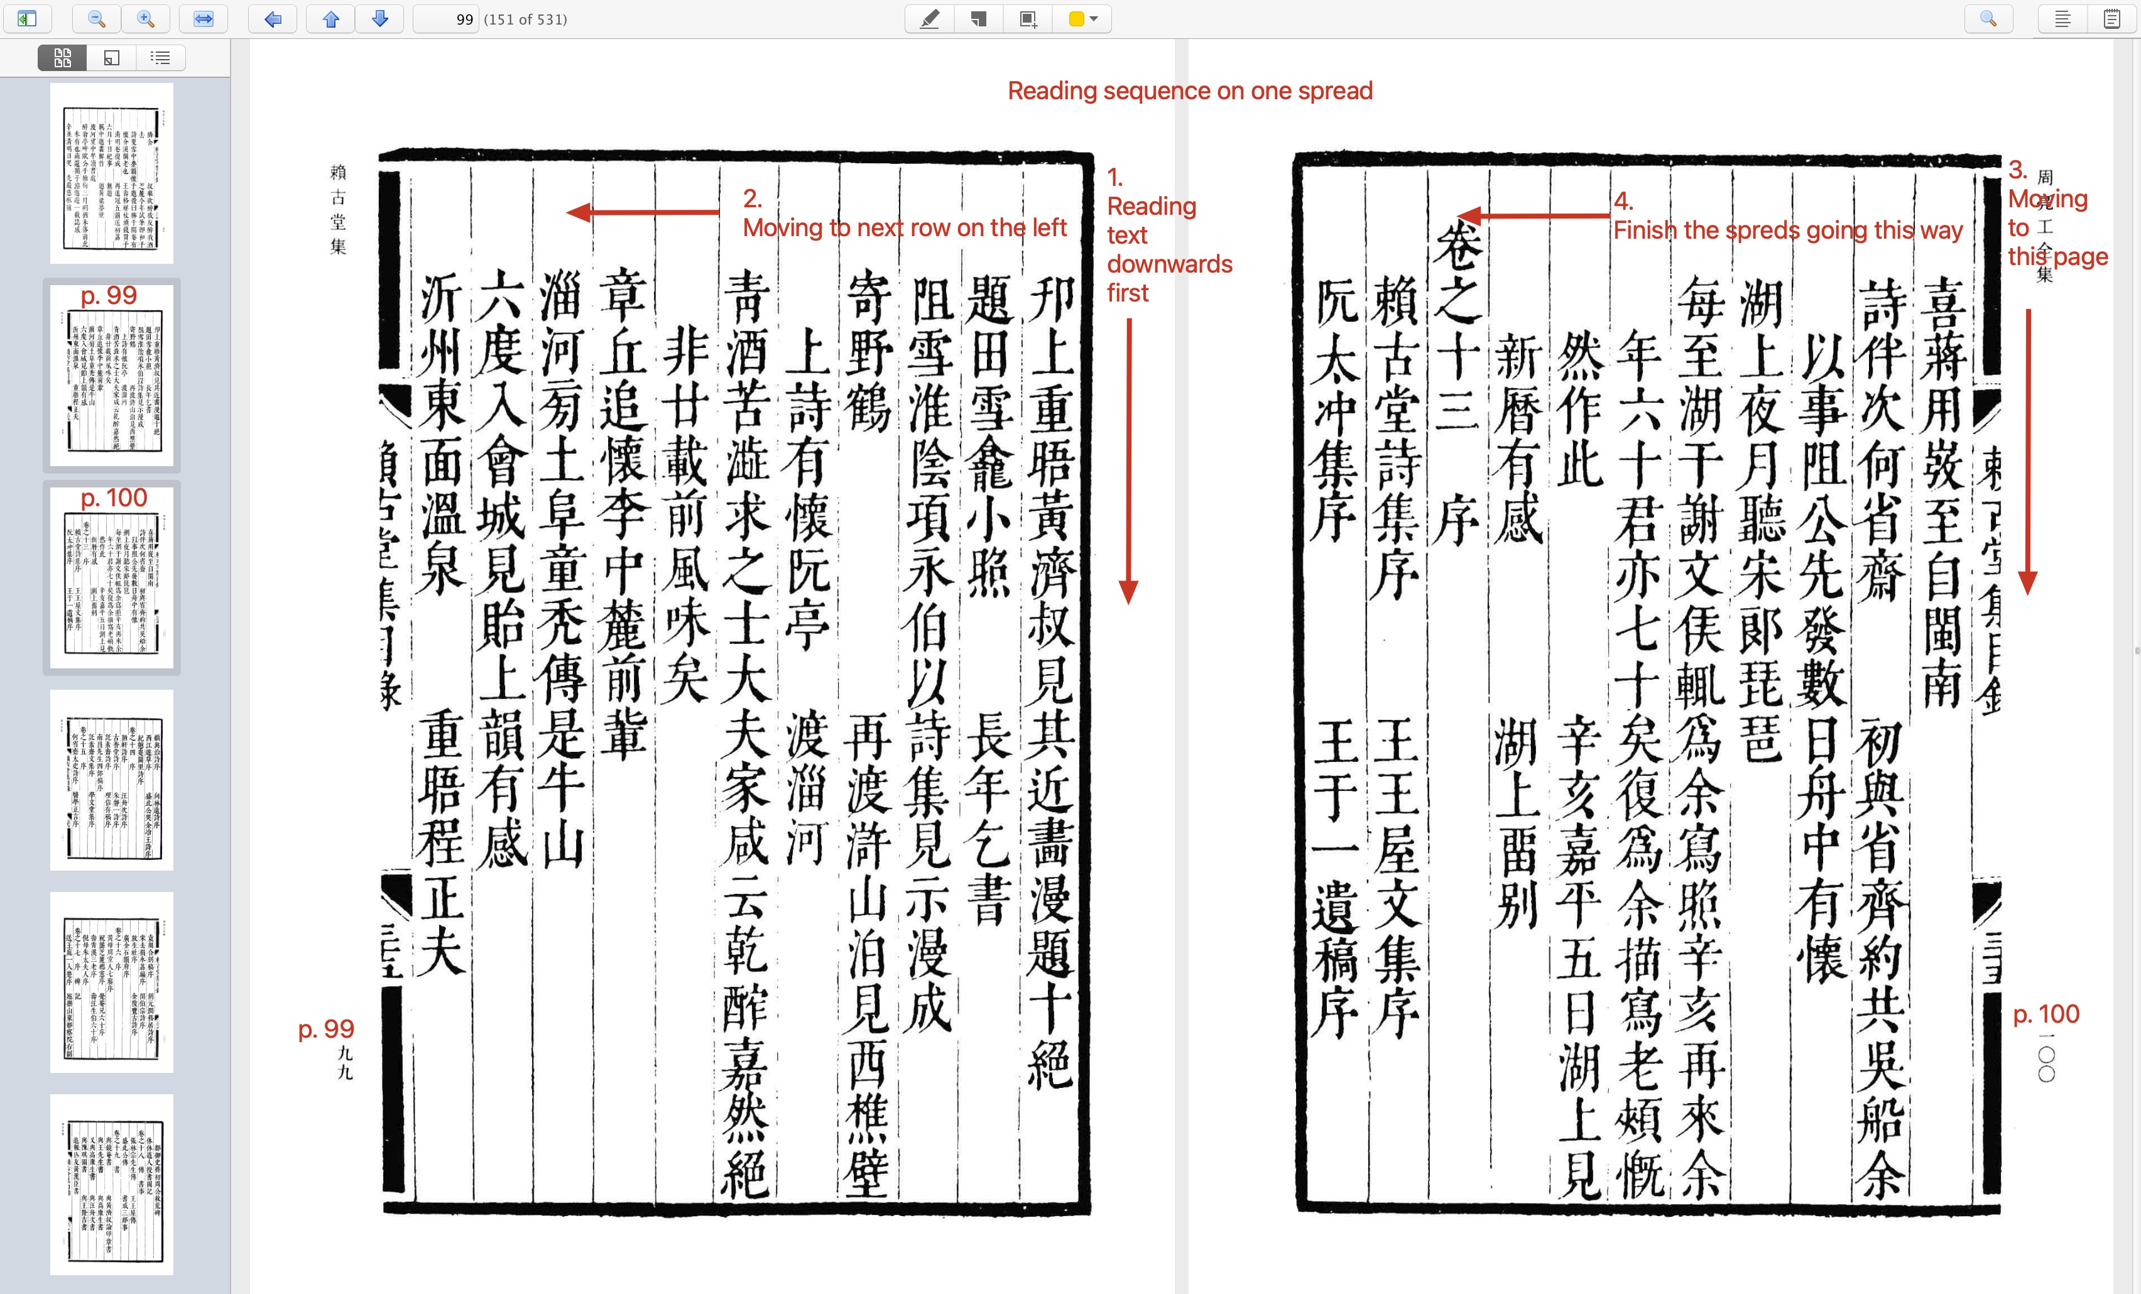This screenshot has width=2141, height=1294.
Task: Select the add-rectangle selection tool
Action: click(x=1028, y=18)
